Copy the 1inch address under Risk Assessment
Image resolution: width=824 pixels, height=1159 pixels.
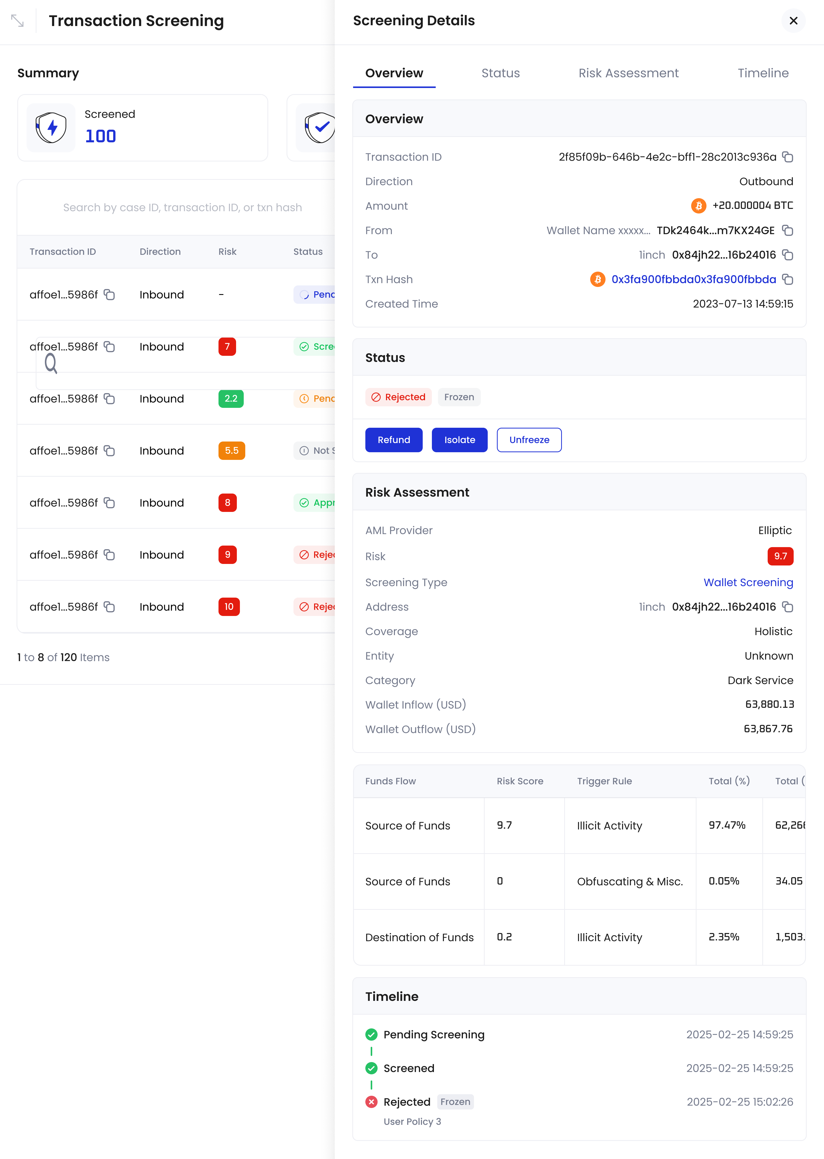tap(788, 607)
